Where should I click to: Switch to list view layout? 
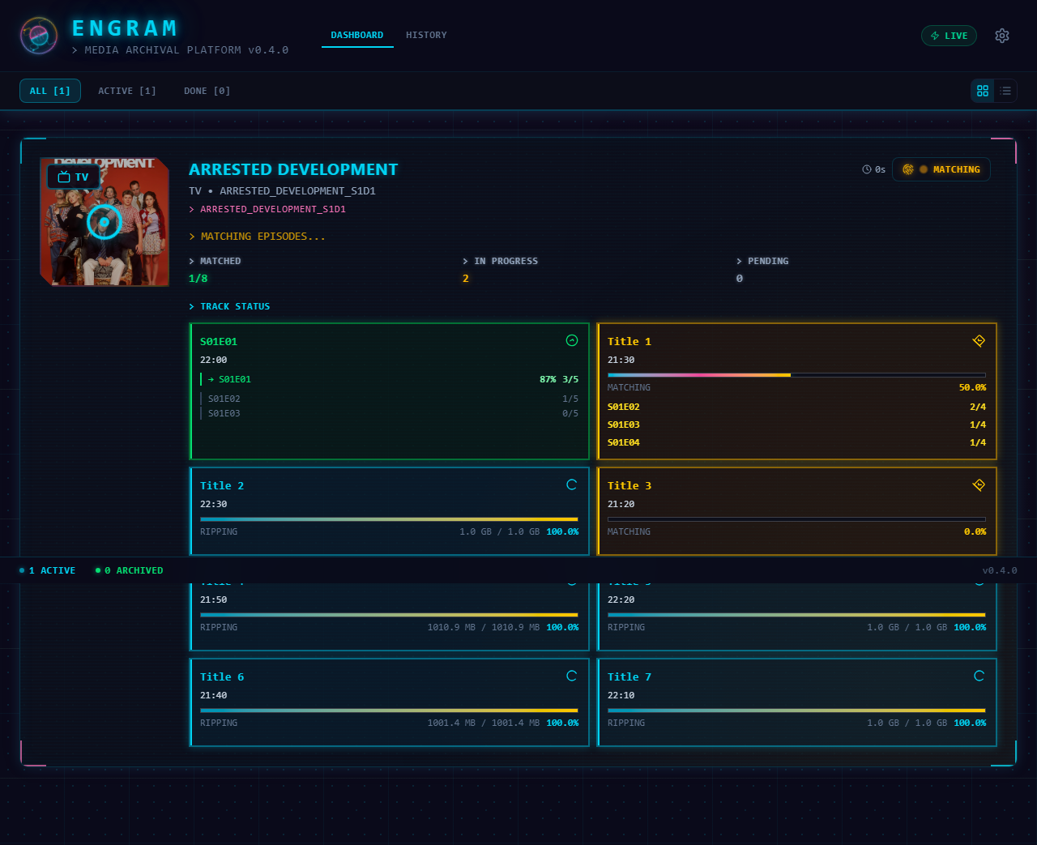[1005, 91]
